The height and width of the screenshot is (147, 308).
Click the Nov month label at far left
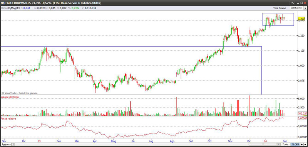4,141
